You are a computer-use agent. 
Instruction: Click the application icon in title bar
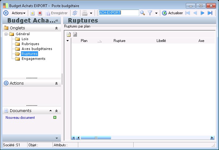coord(6,6)
